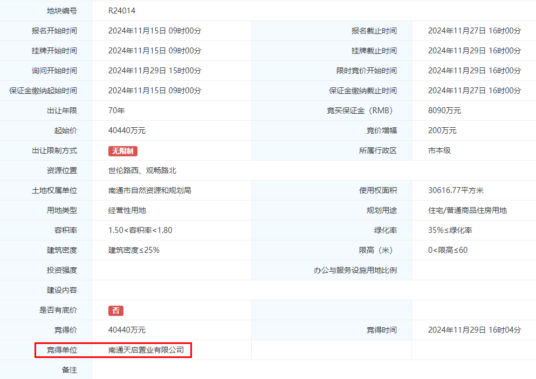Click the 绿化率 row label

[385, 230]
